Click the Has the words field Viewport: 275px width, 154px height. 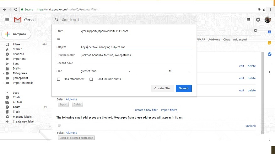136,55
